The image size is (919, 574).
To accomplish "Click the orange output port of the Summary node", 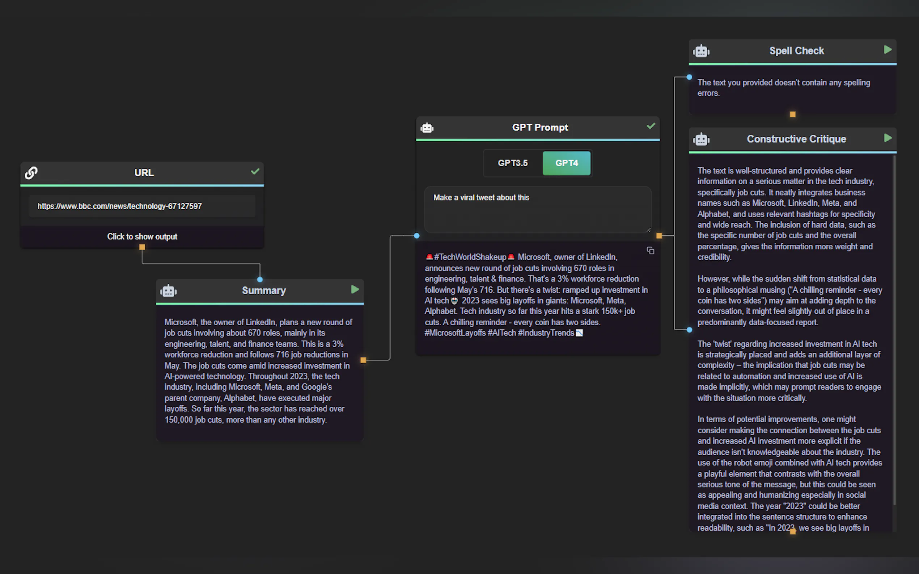I will click(x=363, y=360).
